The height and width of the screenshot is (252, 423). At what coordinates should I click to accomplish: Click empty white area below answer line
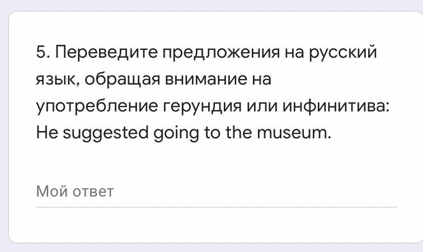(x=216, y=226)
